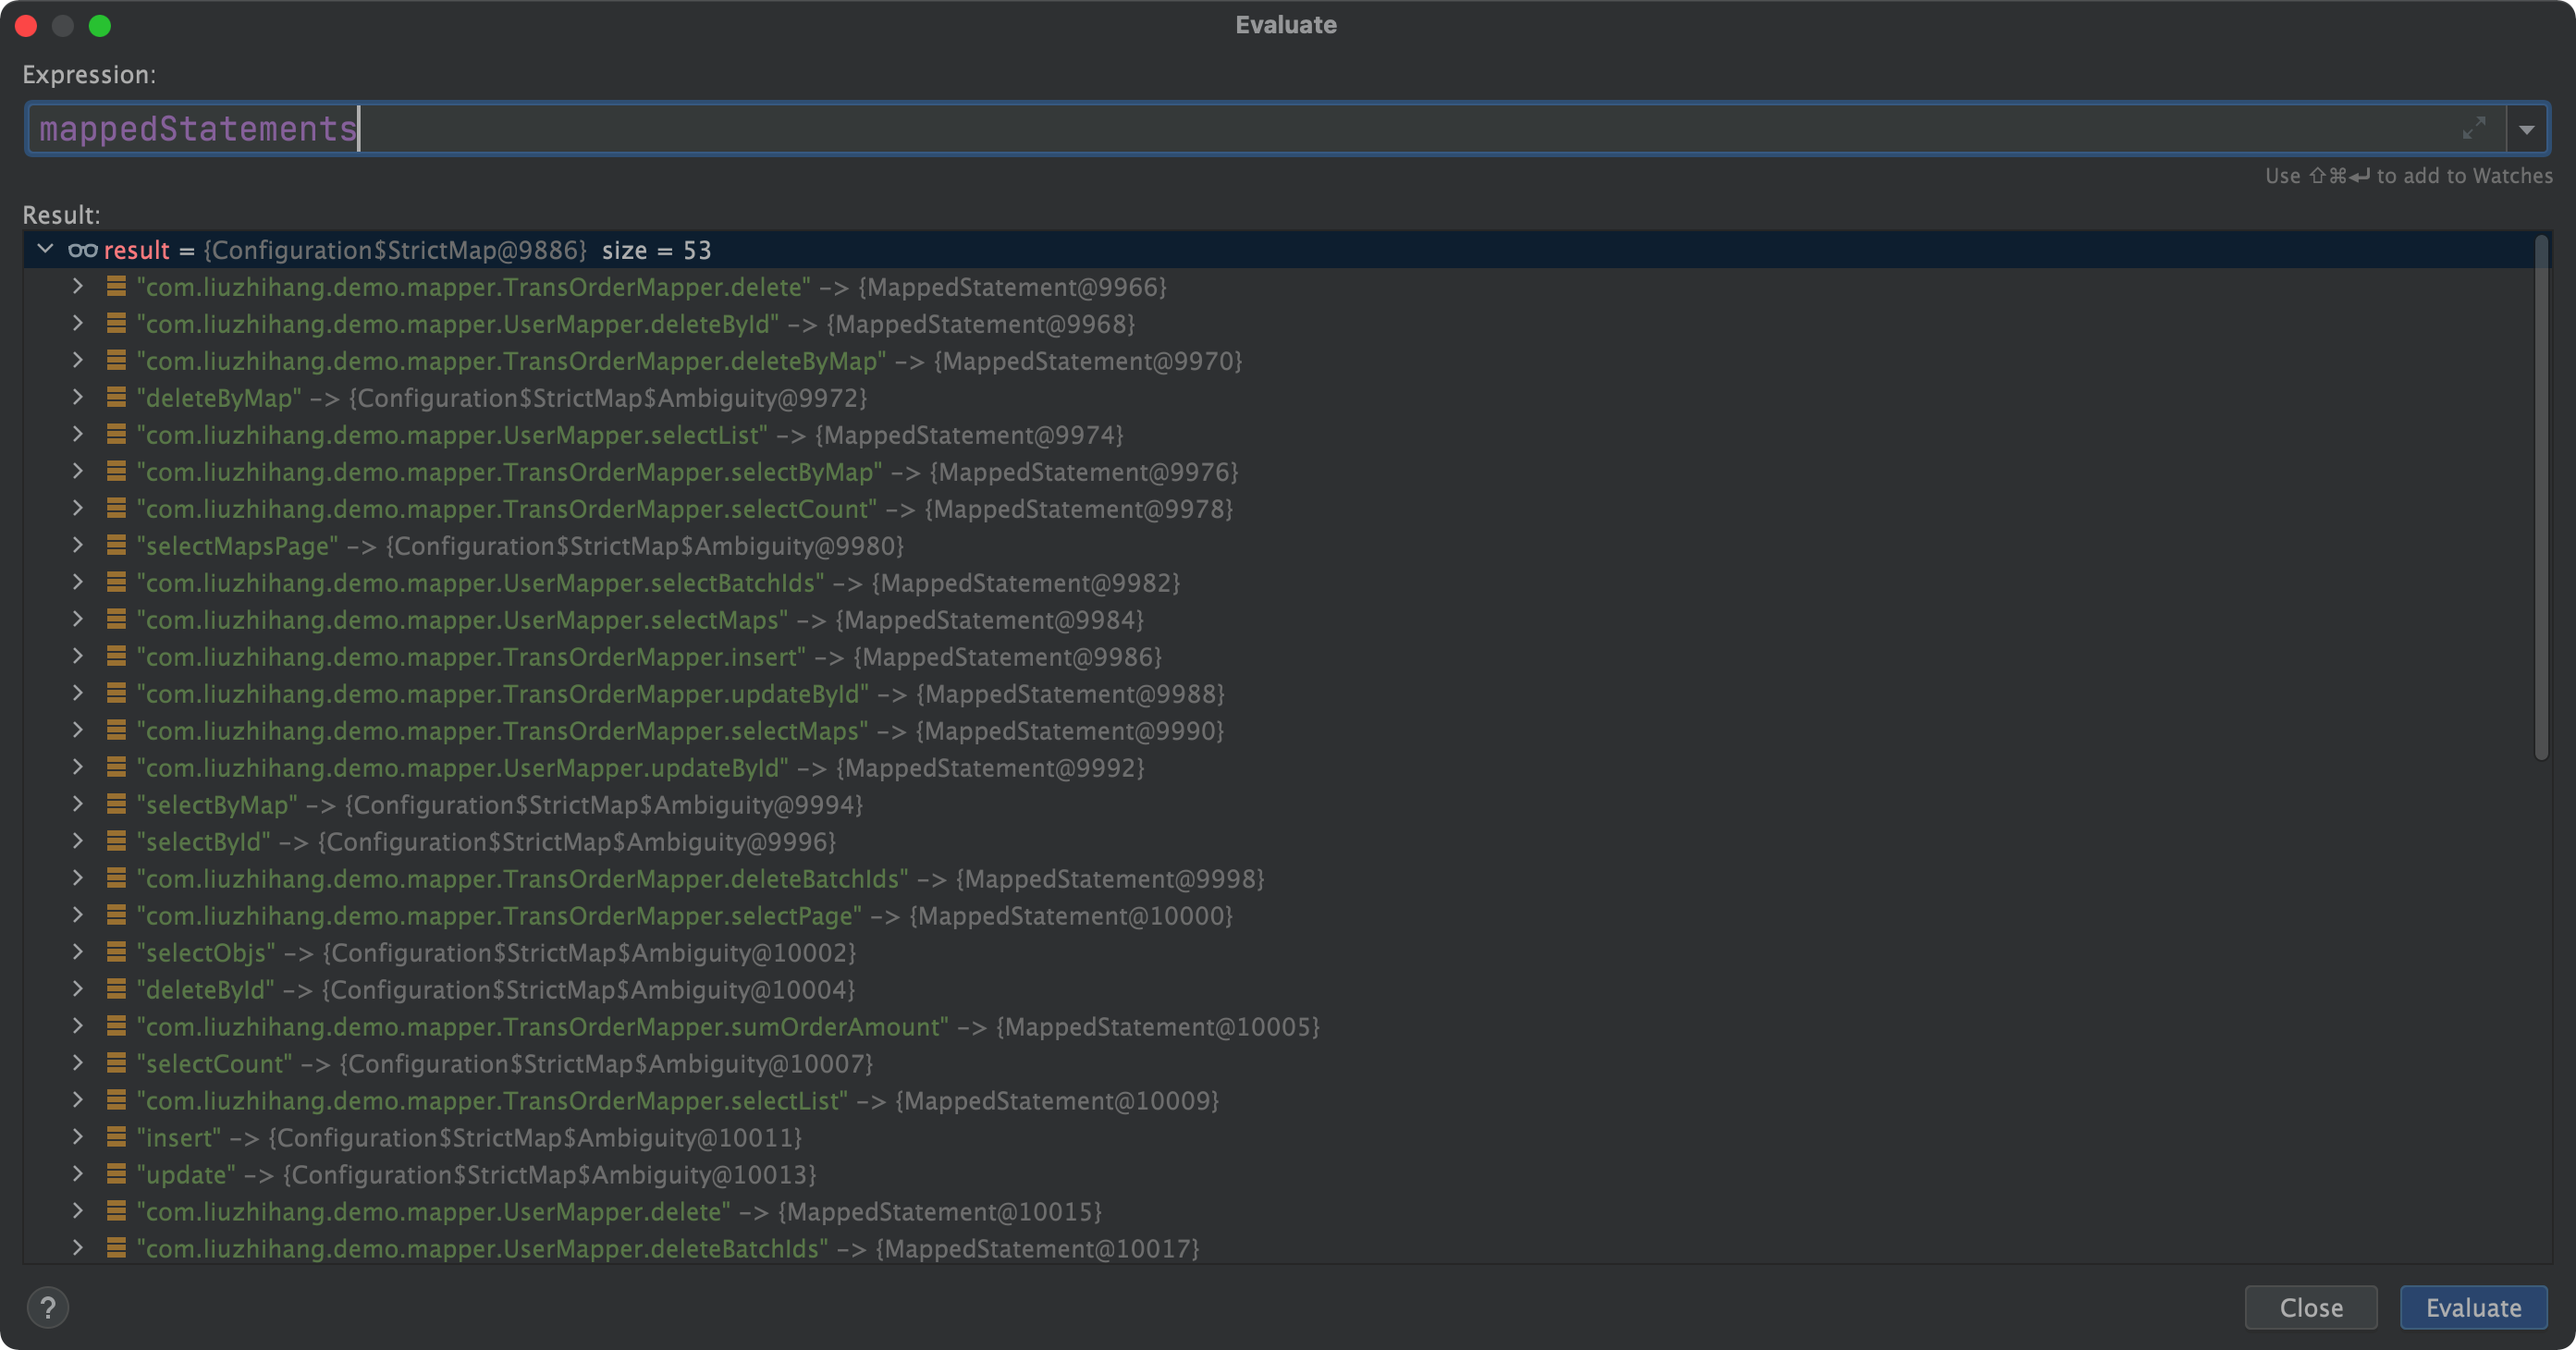Click the glasses watch icon beside result

pyautogui.click(x=82, y=250)
